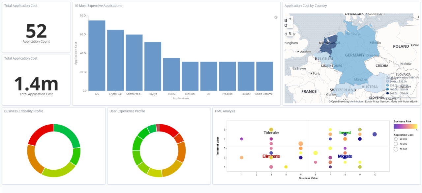Open the OpenStreetMap contributors link
Image resolution: width=422 pixels, height=193 pixels.
(x=339, y=102)
